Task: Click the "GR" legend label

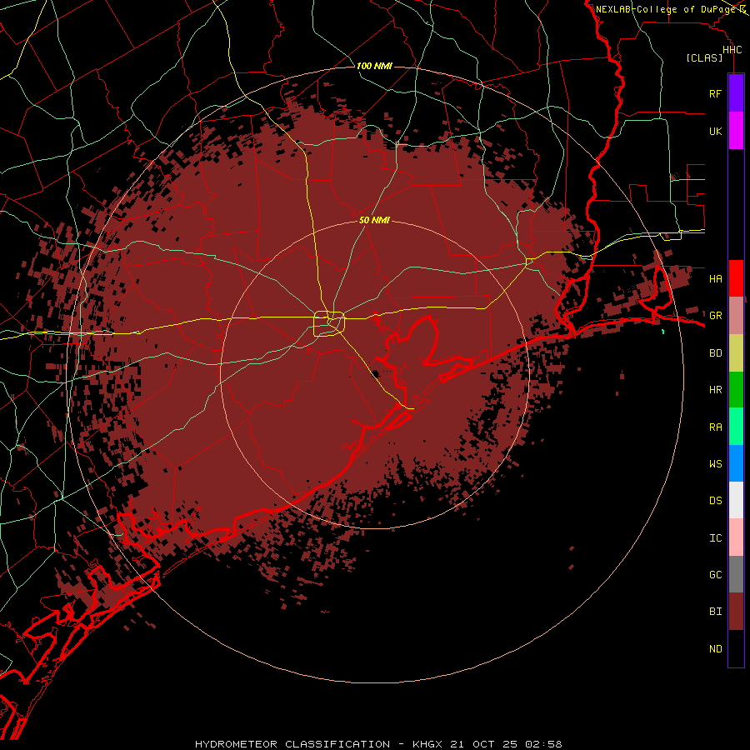Action: click(x=715, y=316)
